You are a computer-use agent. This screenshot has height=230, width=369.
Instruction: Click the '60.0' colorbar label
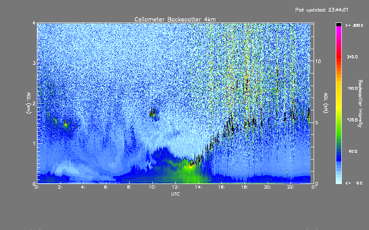tap(353, 151)
